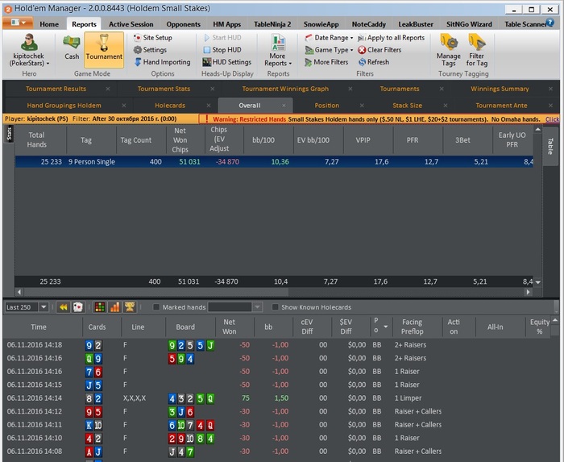Open Site Setup

[152, 37]
